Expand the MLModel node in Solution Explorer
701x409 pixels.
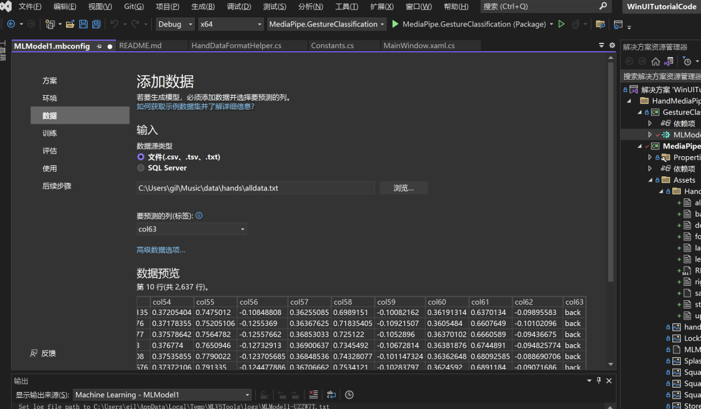click(x=650, y=134)
